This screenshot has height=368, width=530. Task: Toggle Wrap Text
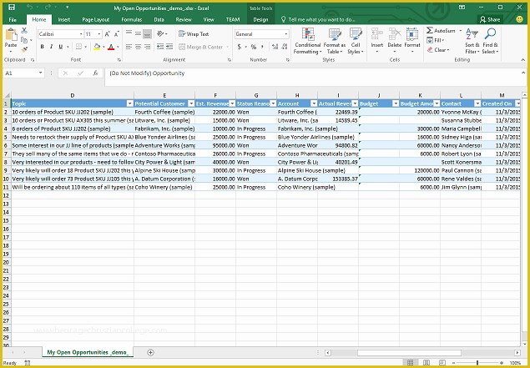point(194,34)
